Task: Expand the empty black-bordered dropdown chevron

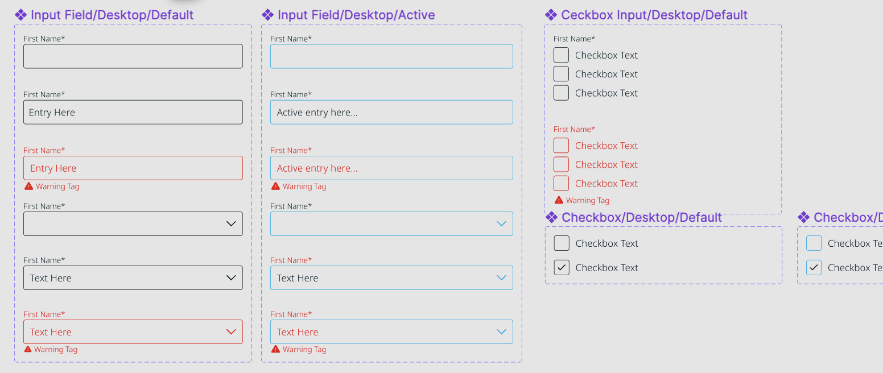Action: [x=231, y=224]
